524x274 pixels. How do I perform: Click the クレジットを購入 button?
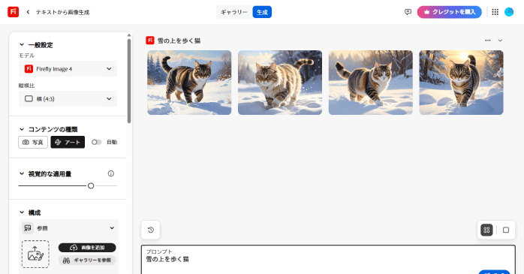tap(449, 12)
